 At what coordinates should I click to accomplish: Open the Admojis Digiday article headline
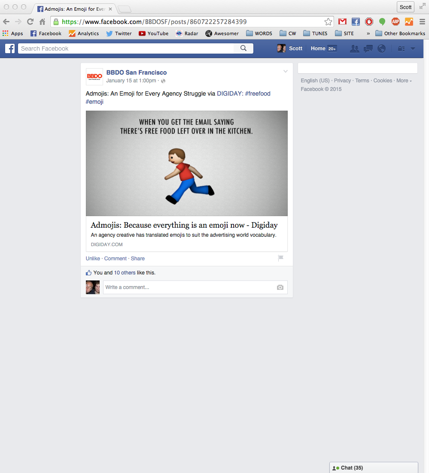tap(184, 225)
